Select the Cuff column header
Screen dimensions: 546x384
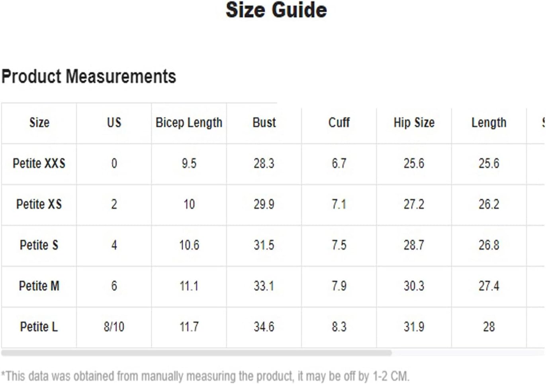(x=339, y=123)
